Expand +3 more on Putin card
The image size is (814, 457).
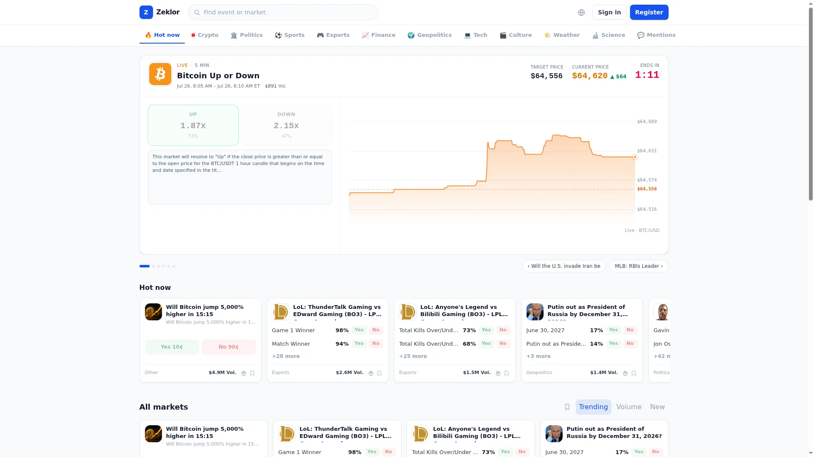coord(538,356)
